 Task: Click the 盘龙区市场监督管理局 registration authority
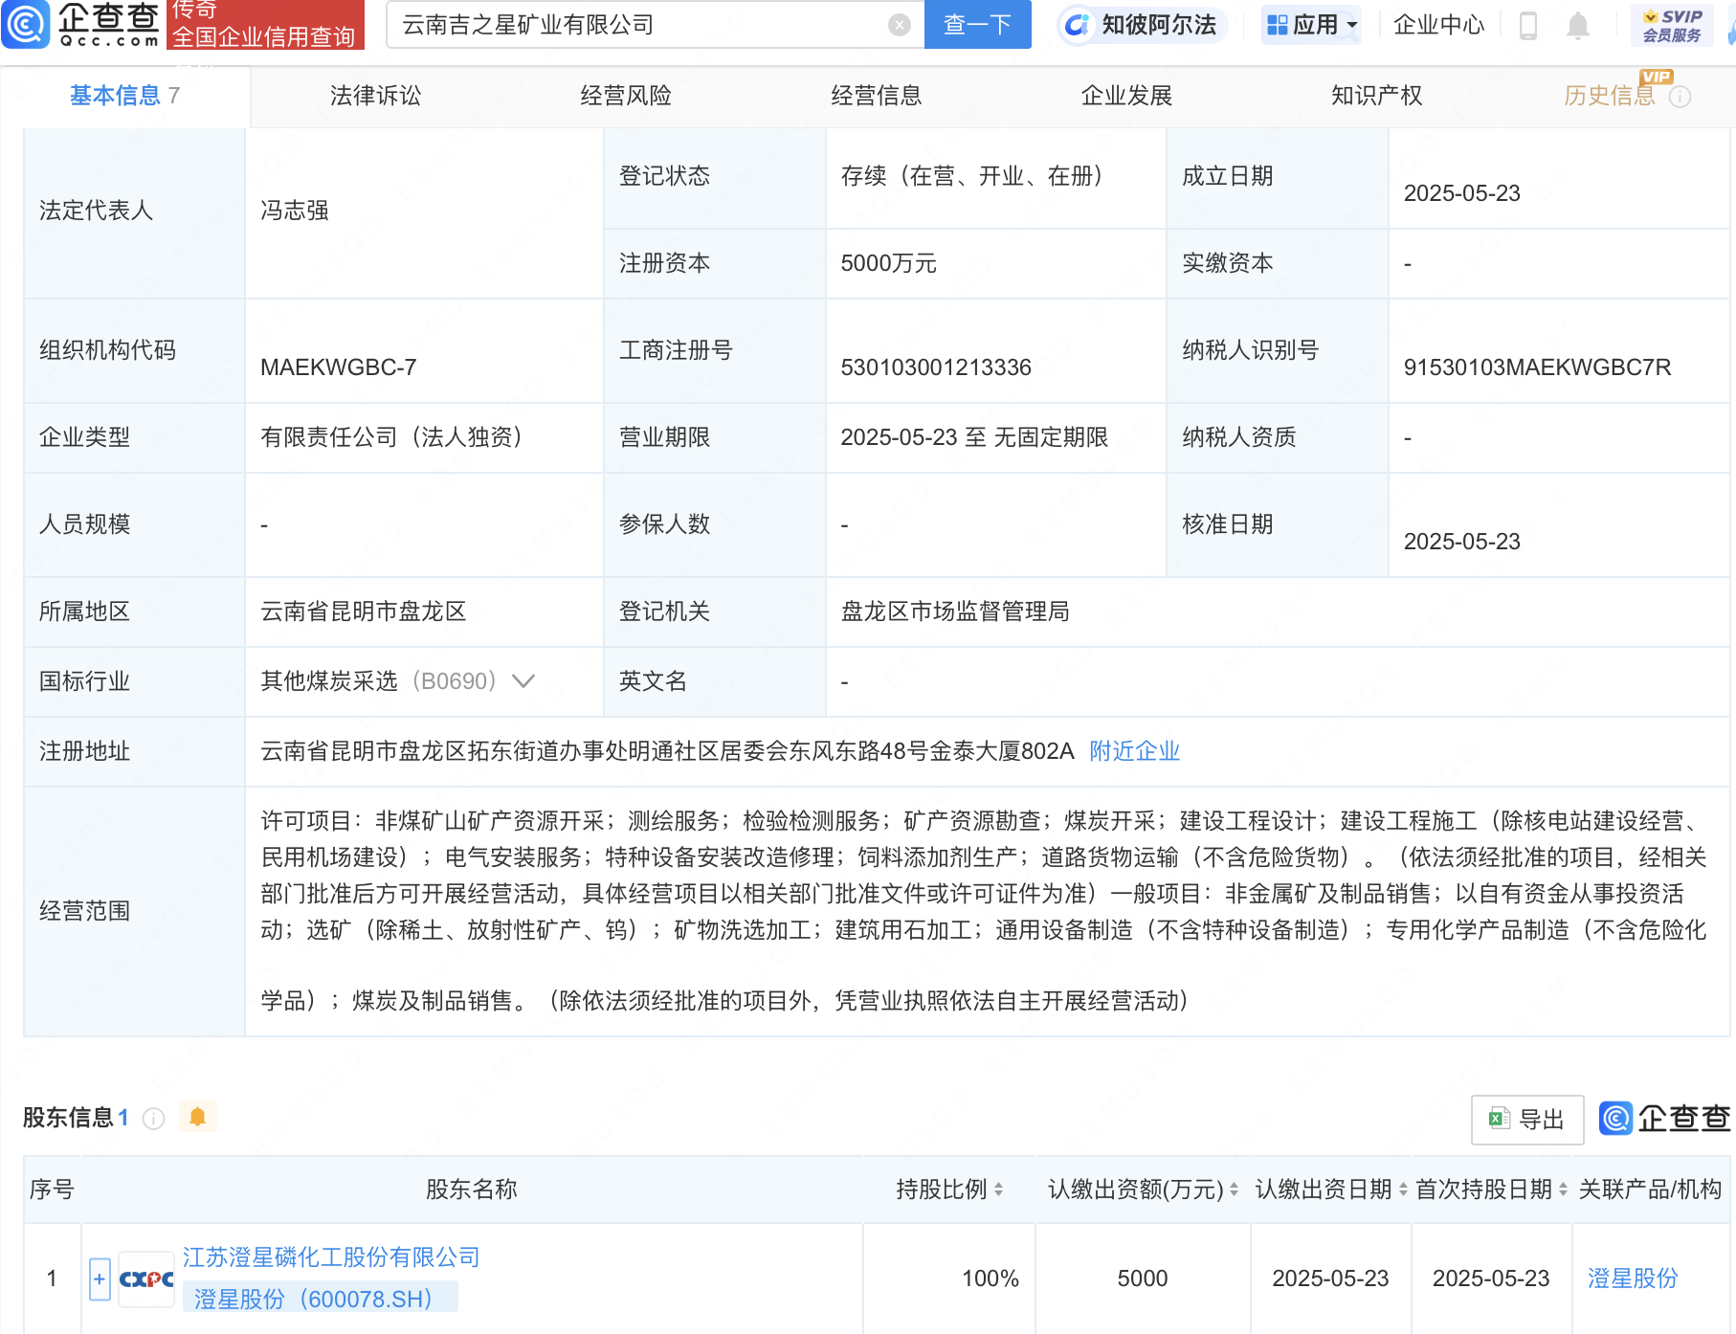tap(955, 611)
